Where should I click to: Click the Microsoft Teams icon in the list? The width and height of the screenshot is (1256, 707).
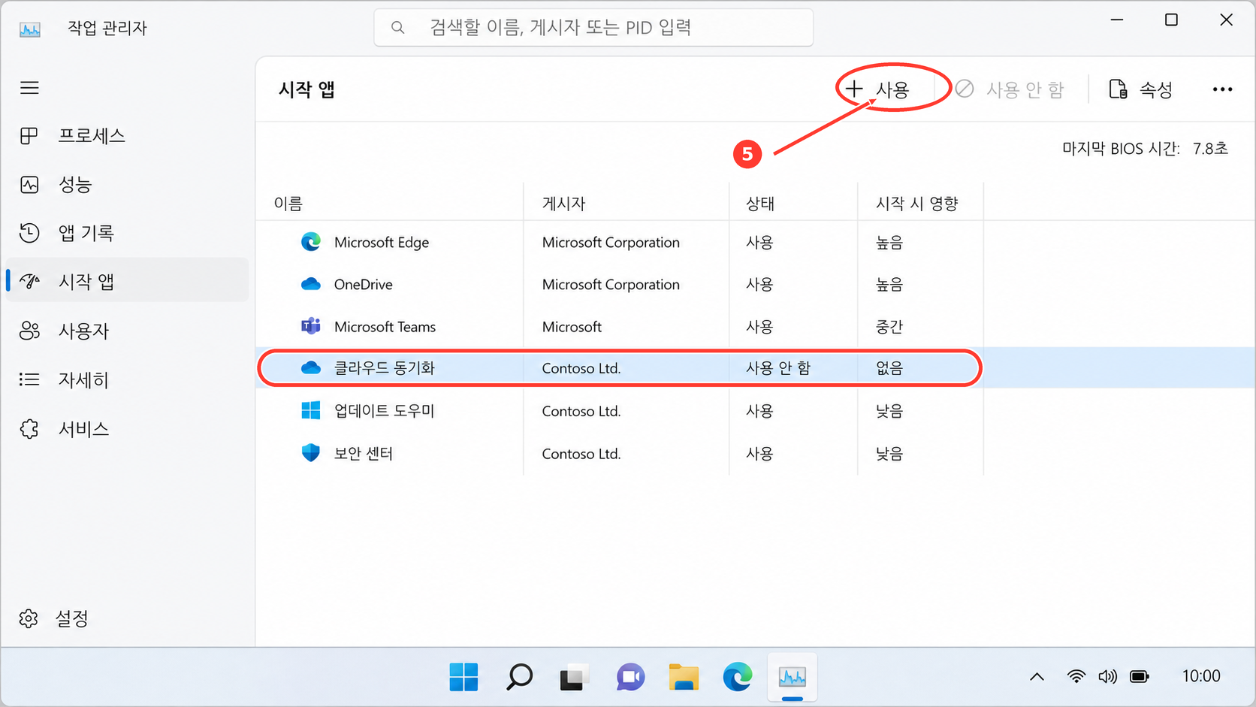311,326
